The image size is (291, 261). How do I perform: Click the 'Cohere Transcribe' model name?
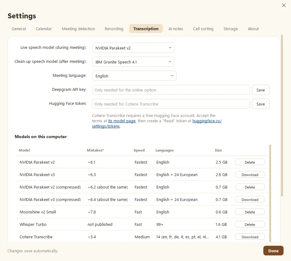point(36,237)
